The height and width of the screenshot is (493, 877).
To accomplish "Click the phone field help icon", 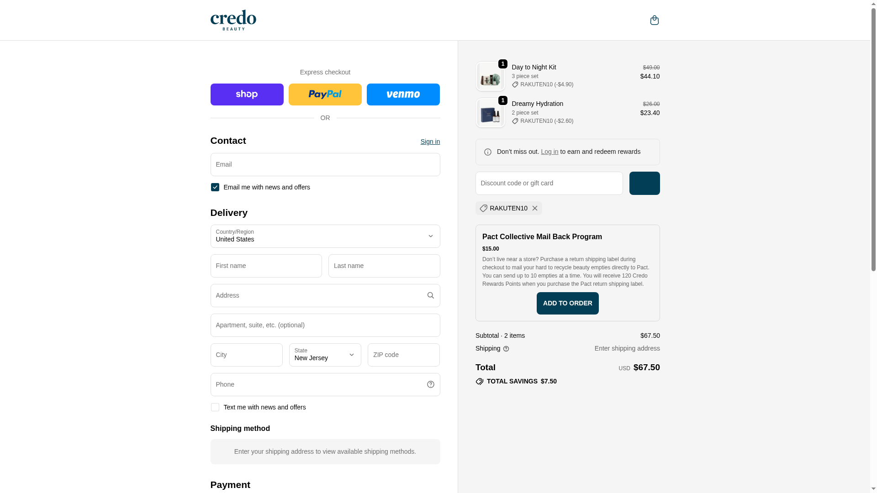I will coord(430,384).
